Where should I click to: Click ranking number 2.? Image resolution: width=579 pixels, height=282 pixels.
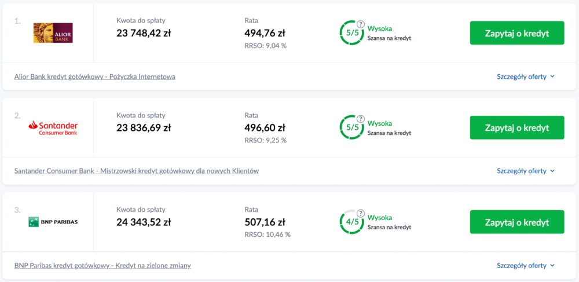[17, 116]
